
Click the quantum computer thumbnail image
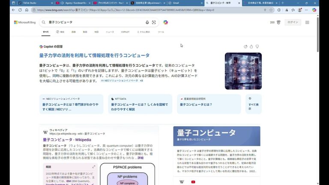point(243,71)
